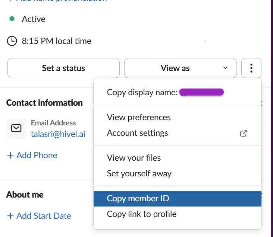Choose Copy link to profile
This screenshot has height=237, width=273.
(x=142, y=214)
